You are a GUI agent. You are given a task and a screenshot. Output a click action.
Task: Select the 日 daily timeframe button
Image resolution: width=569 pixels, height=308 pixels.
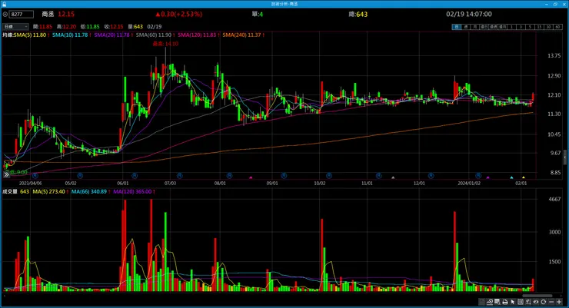[457, 27]
